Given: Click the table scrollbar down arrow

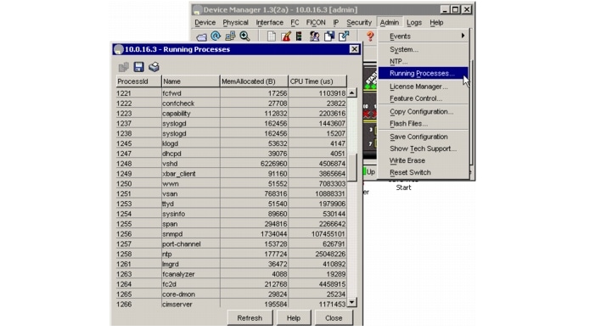Looking at the screenshot, I should 352,302.
